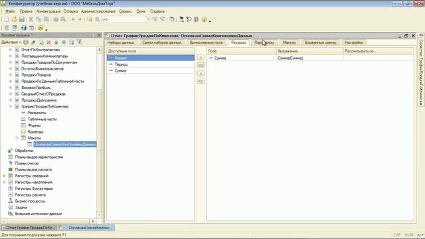Screen dimensions: 425x239
Task: Click the Copy toolbar icon
Action: click(x=39, y=19)
